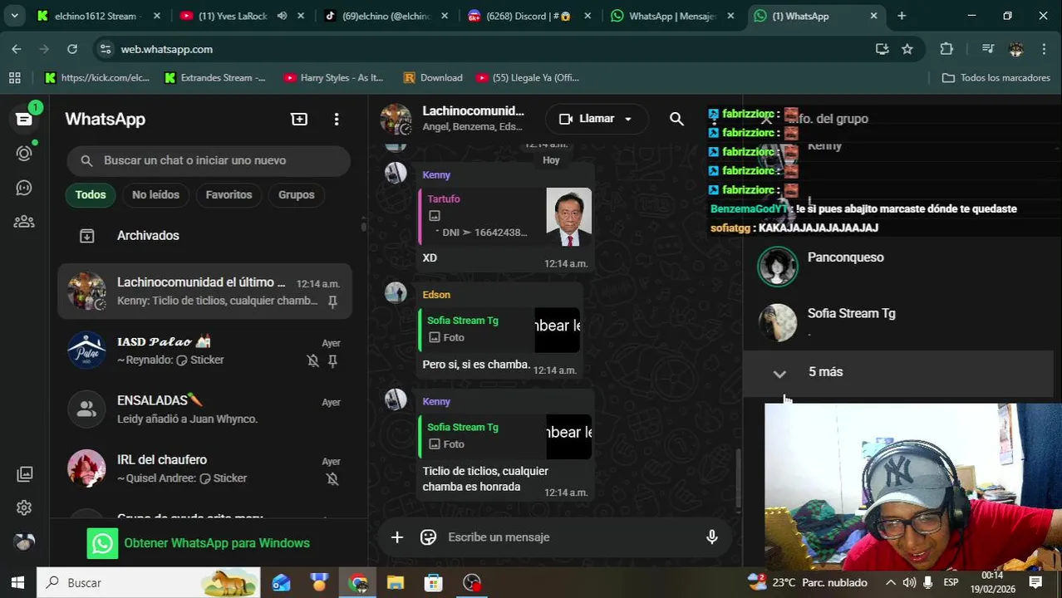Open the Chrome tab search dropdown arrow
1062x598 pixels.
[x=14, y=16]
